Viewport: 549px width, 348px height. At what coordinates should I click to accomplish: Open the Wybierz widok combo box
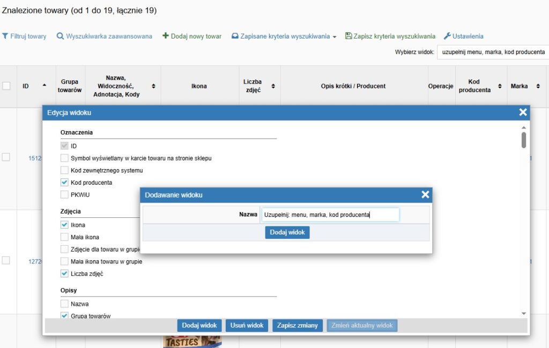point(493,52)
